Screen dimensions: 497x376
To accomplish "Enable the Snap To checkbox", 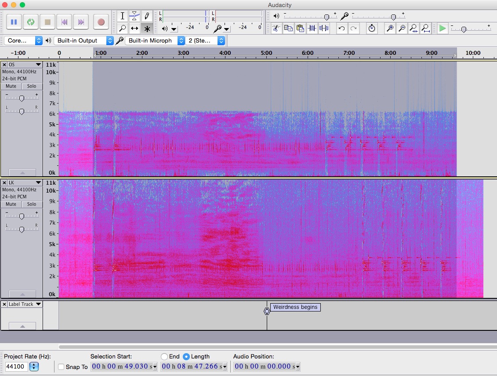I will point(61,367).
